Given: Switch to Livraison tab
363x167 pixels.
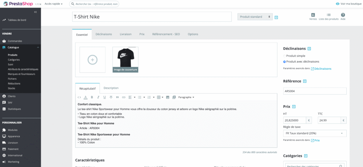Looking at the screenshot, I should [x=126, y=34].
